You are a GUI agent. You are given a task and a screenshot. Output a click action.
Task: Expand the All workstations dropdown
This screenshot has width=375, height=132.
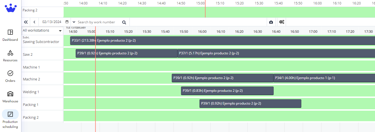[42, 31]
